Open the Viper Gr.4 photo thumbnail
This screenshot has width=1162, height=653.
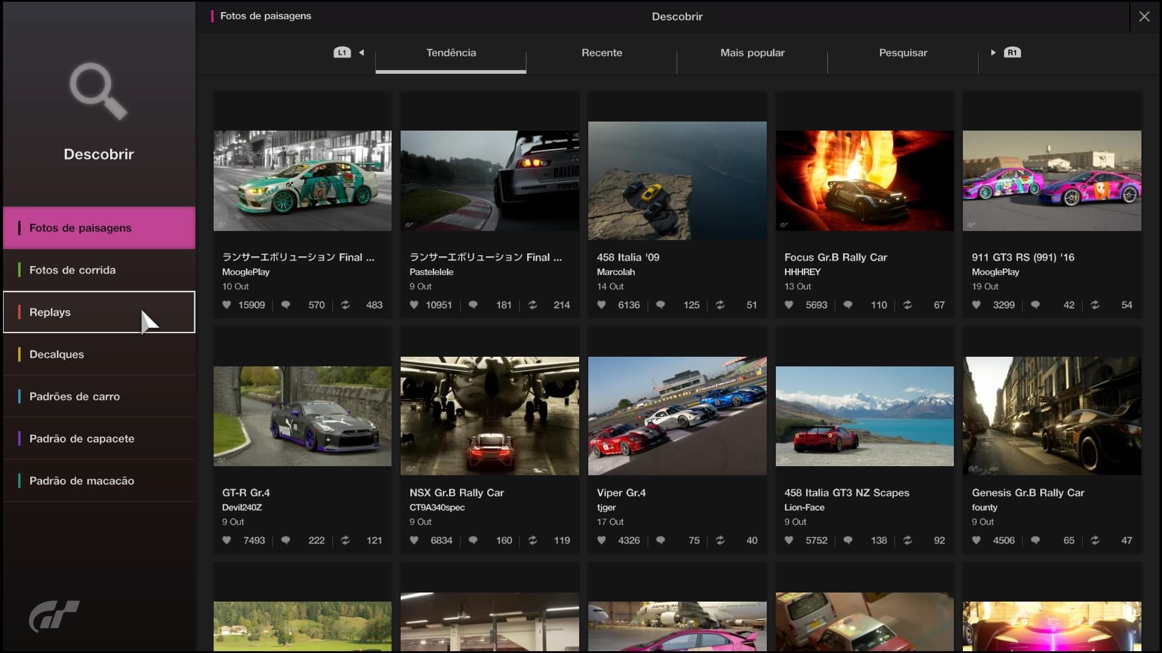click(x=677, y=416)
